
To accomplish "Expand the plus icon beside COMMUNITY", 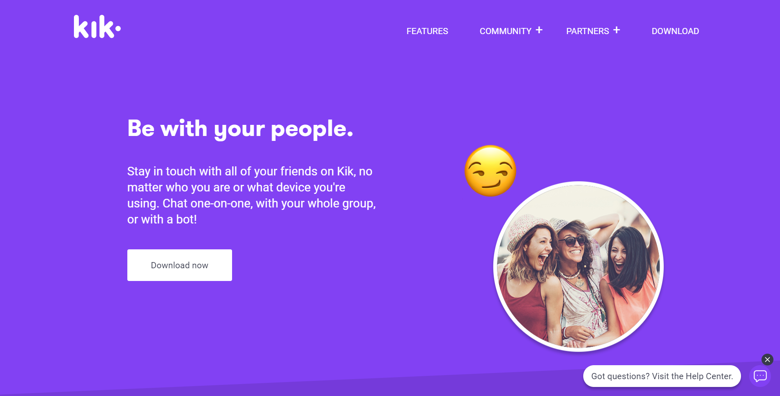I will 539,30.
